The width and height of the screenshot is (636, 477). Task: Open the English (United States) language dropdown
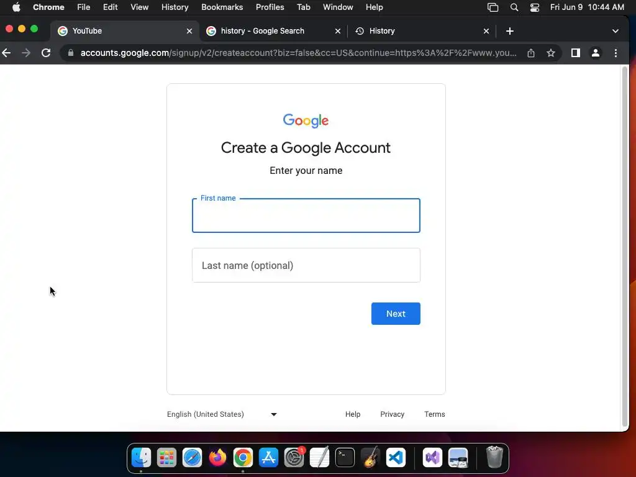(x=222, y=414)
